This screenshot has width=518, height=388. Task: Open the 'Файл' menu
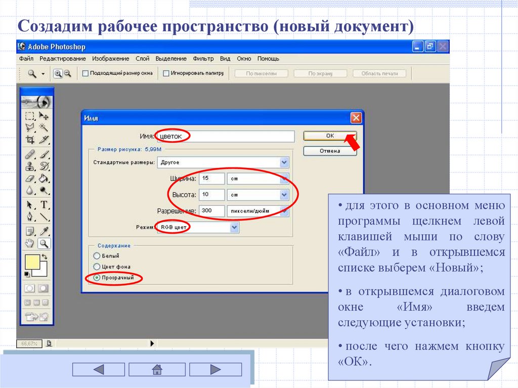pyautogui.click(x=26, y=59)
